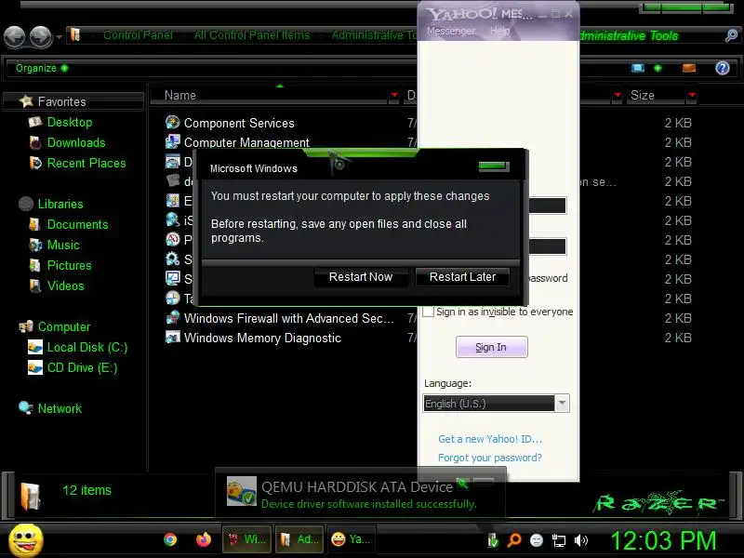
Task: Click the safely remove hardware tray icon
Action: [493, 540]
